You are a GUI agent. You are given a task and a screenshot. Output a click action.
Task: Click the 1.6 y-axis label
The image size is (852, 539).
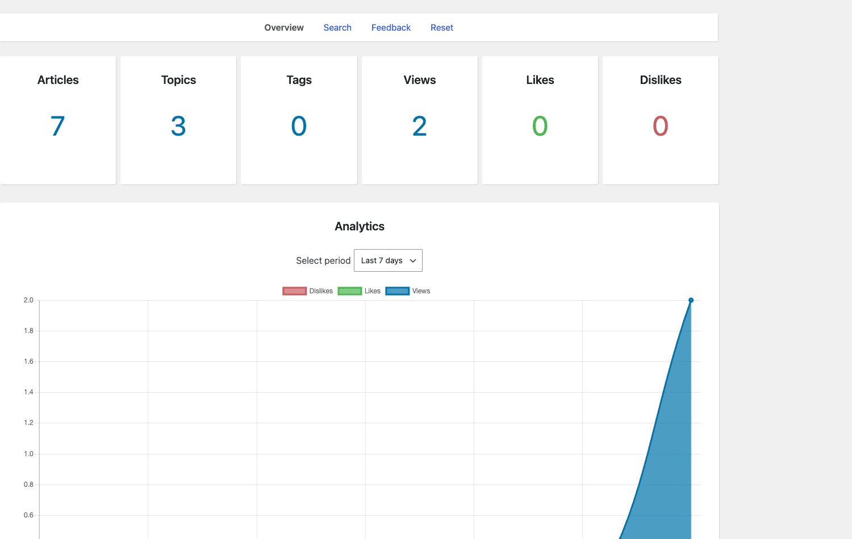point(28,361)
